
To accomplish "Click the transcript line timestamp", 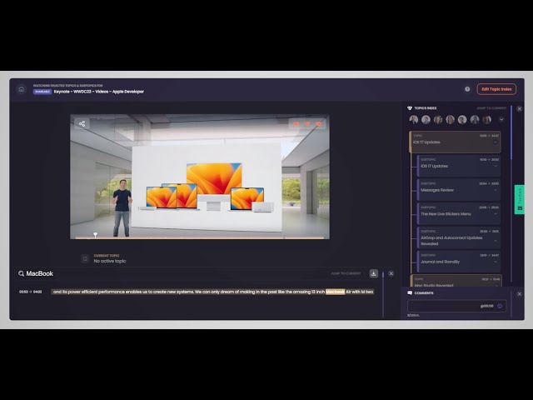I will 31,292.
